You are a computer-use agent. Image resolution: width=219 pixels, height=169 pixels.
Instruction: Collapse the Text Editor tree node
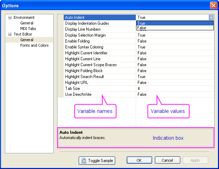(x=10, y=34)
